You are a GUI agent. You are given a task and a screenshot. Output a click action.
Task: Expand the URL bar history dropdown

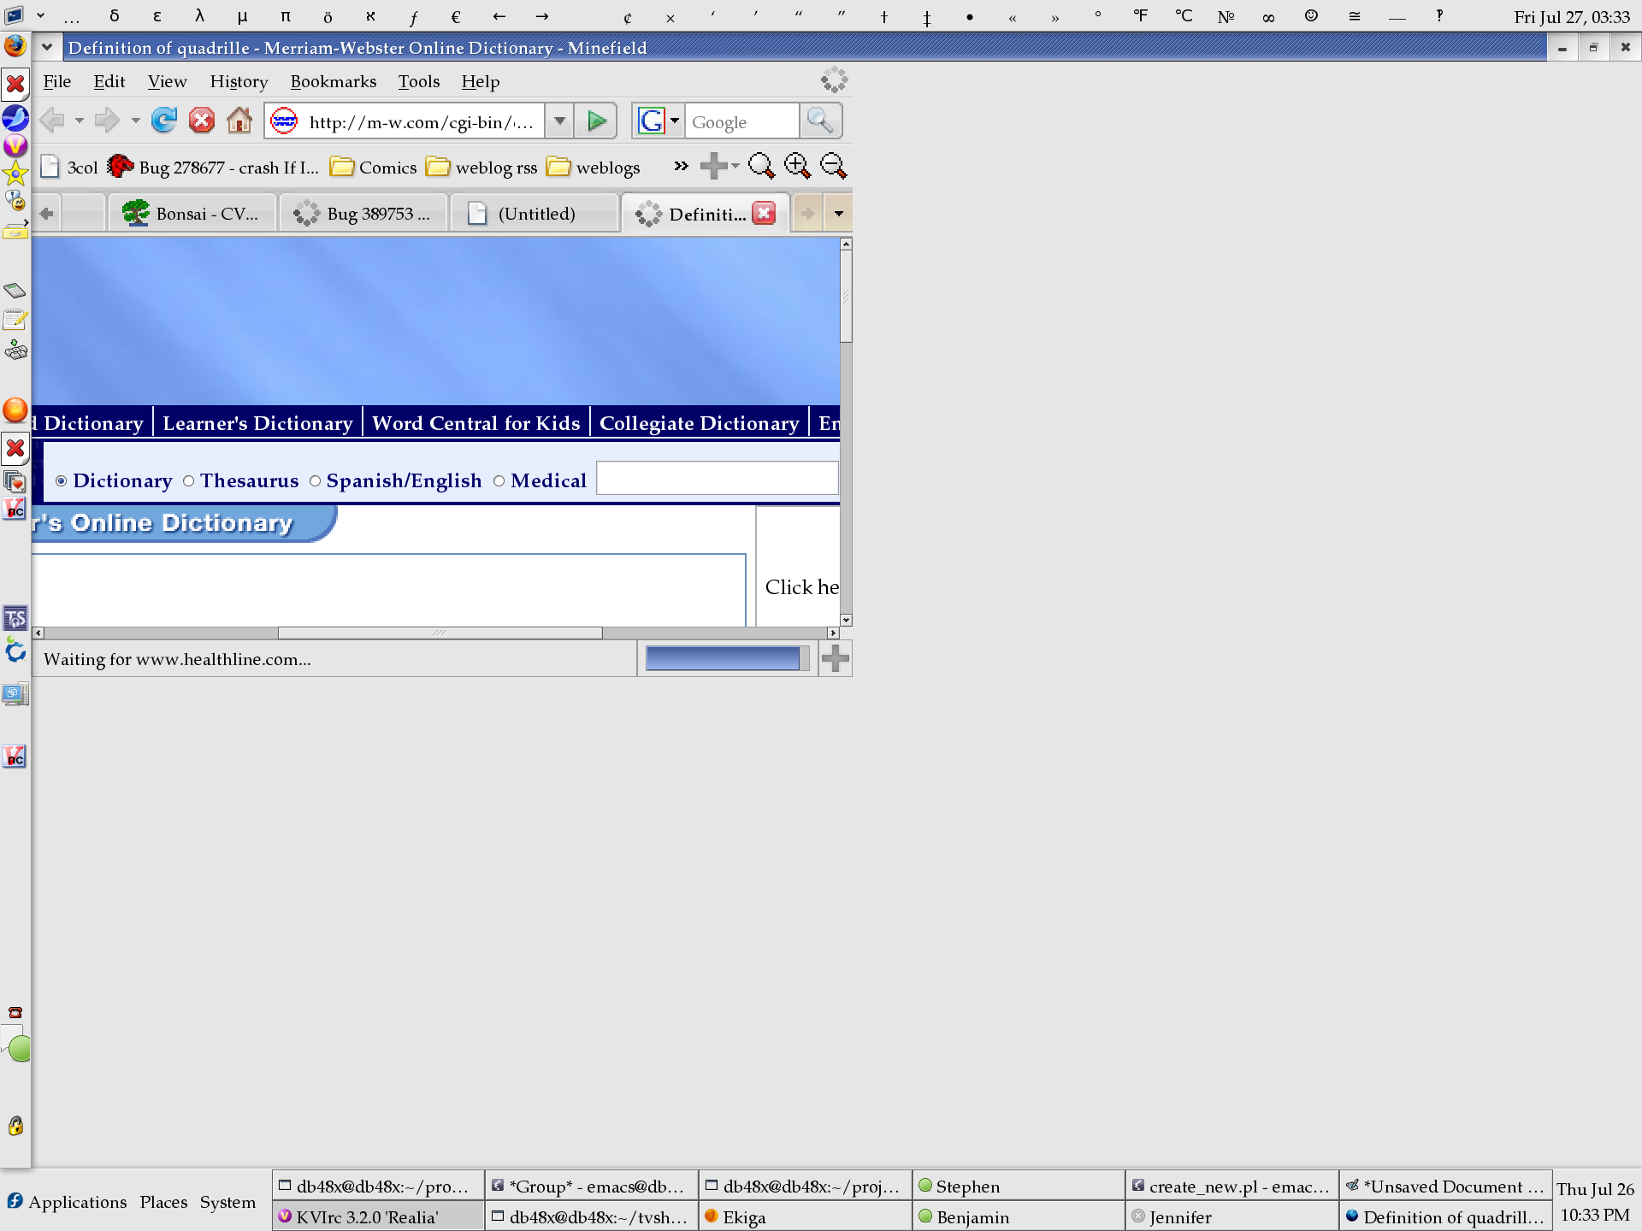click(x=559, y=121)
